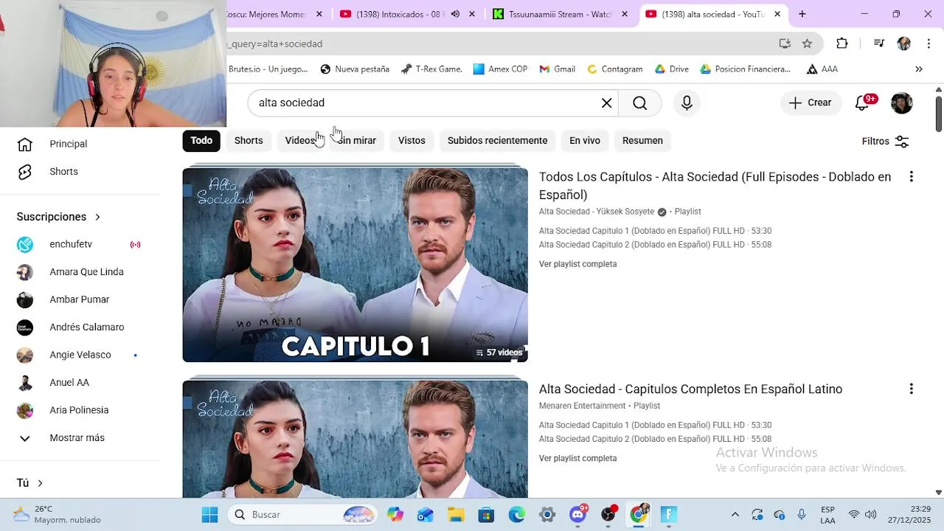The width and height of the screenshot is (944, 531).
Task: Open the taskbar weather widget
Action: coord(58,515)
